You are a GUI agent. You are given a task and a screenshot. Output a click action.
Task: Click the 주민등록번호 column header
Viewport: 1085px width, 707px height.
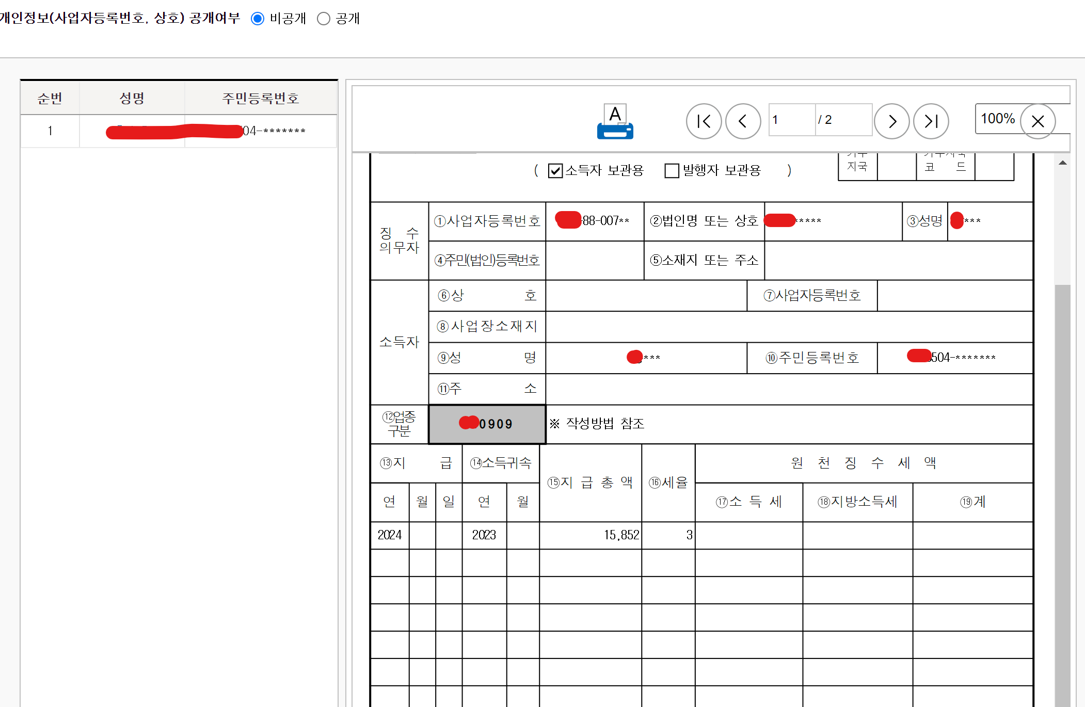pyautogui.click(x=261, y=98)
